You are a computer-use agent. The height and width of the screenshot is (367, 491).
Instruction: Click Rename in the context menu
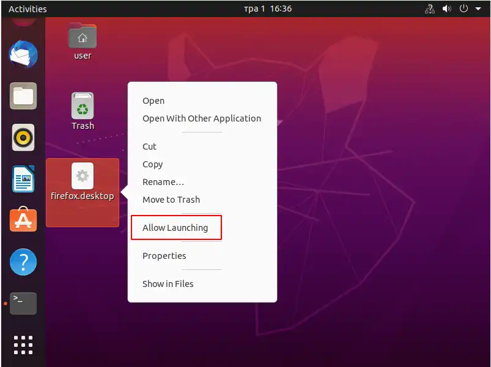163,181
